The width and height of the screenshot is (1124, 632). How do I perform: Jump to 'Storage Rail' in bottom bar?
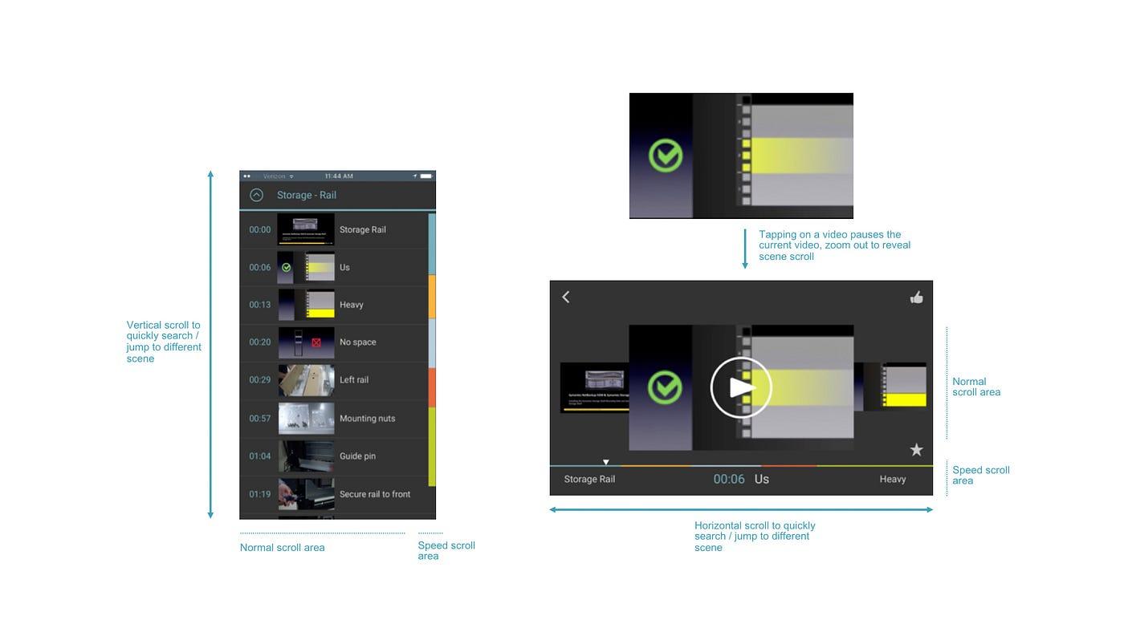tap(589, 480)
